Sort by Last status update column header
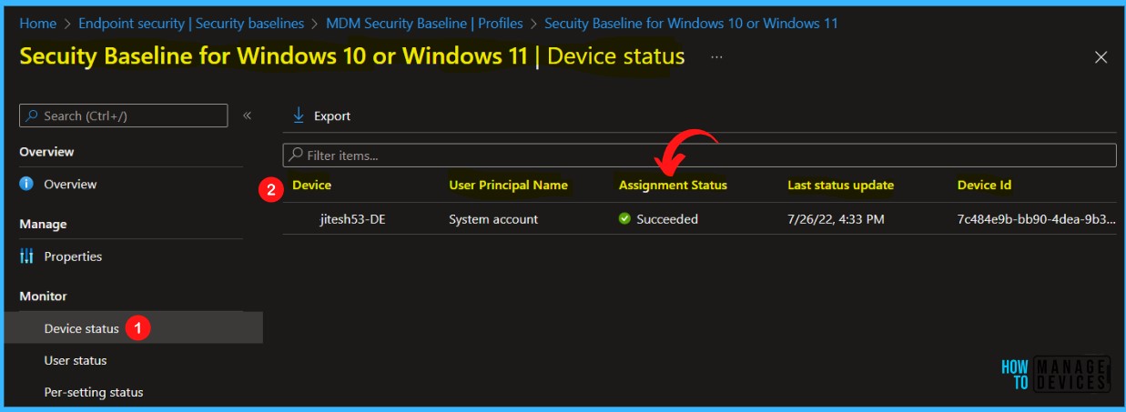Viewport: 1126px width, 412px height. coord(840,185)
